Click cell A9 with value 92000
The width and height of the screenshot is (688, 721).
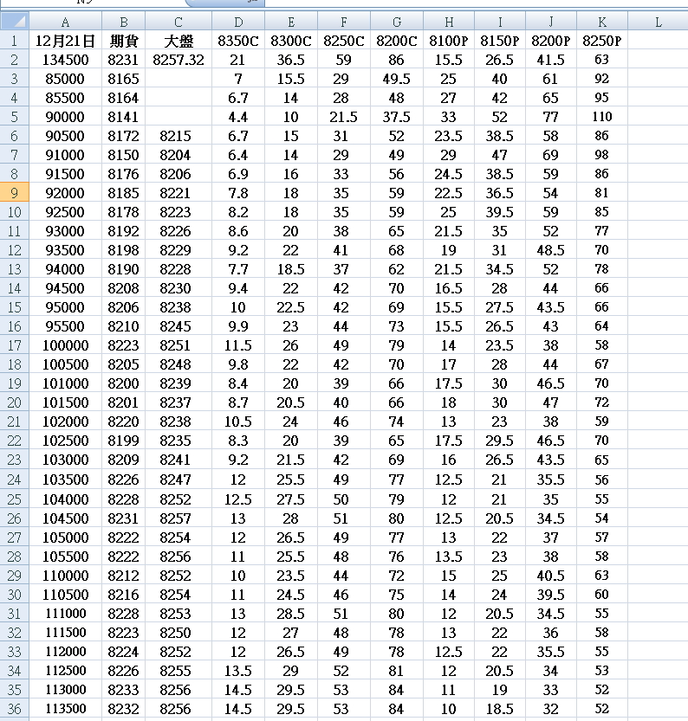click(x=65, y=193)
